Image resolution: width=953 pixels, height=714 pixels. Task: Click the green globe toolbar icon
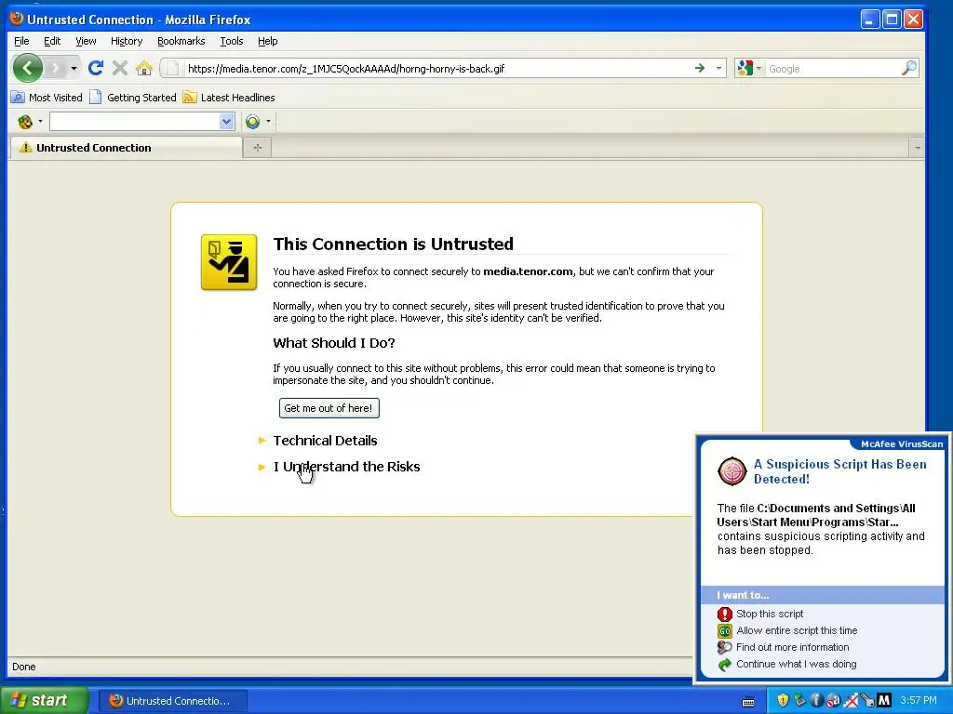coord(252,122)
